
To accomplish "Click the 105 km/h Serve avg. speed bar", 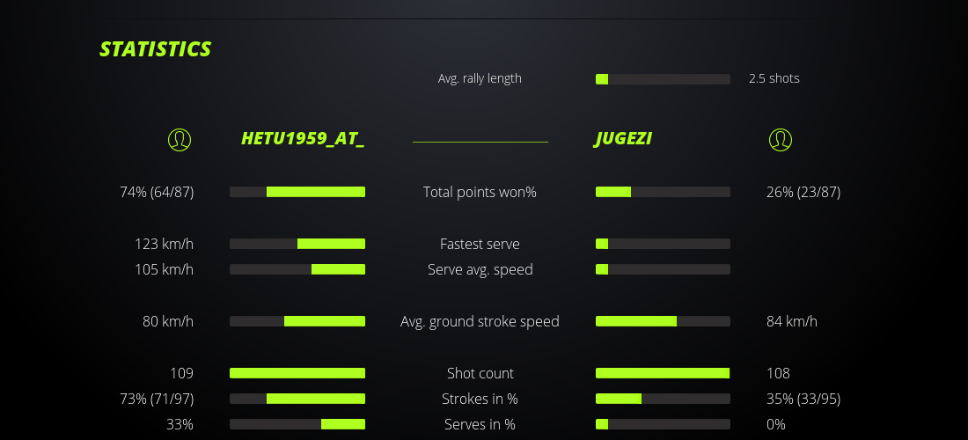I will (x=297, y=269).
